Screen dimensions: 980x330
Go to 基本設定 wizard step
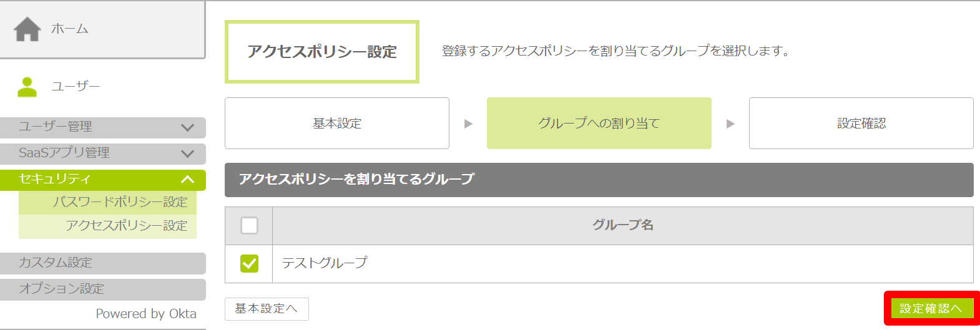pyautogui.click(x=337, y=124)
